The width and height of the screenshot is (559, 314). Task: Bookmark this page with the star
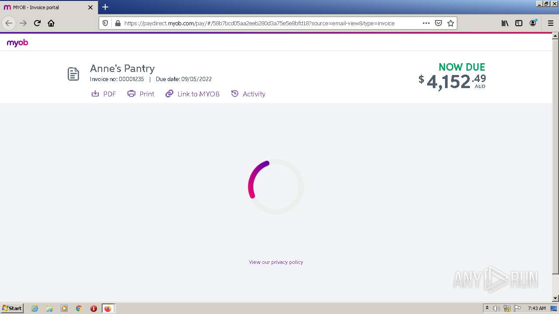point(451,23)
